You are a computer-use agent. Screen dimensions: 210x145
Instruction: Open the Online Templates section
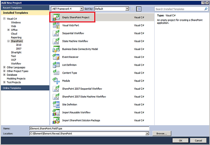25,88
